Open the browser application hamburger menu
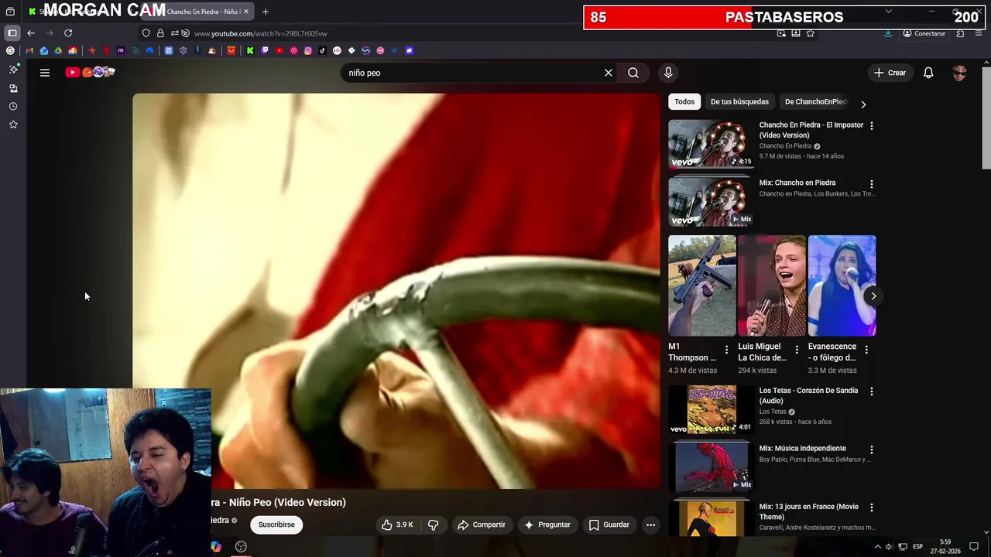Image resolution: width=991 pixels, height=557 pixels. coord(979,33)
